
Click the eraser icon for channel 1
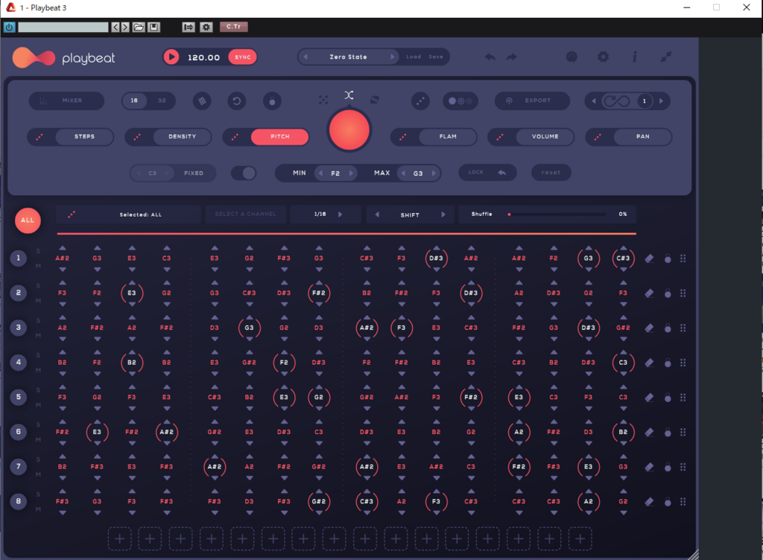click(x=649, y=258)
